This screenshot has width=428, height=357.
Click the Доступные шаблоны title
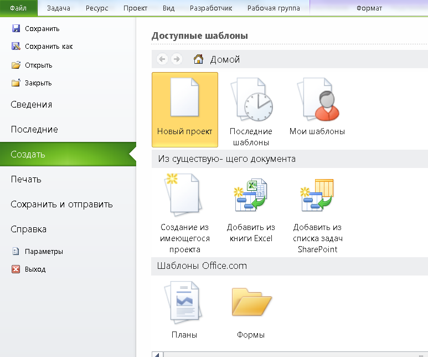200,35
